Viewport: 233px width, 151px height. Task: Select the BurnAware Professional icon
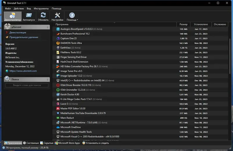point(58,34)
